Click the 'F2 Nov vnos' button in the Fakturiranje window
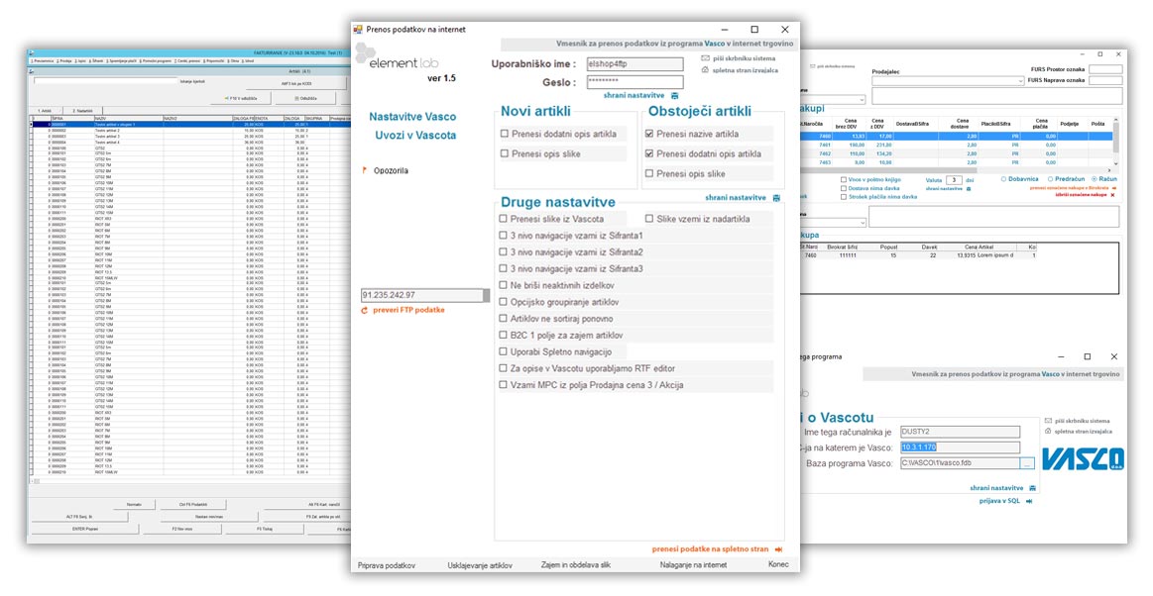The height and width of the screenshot is (596, 1153). tap(181, 529)
